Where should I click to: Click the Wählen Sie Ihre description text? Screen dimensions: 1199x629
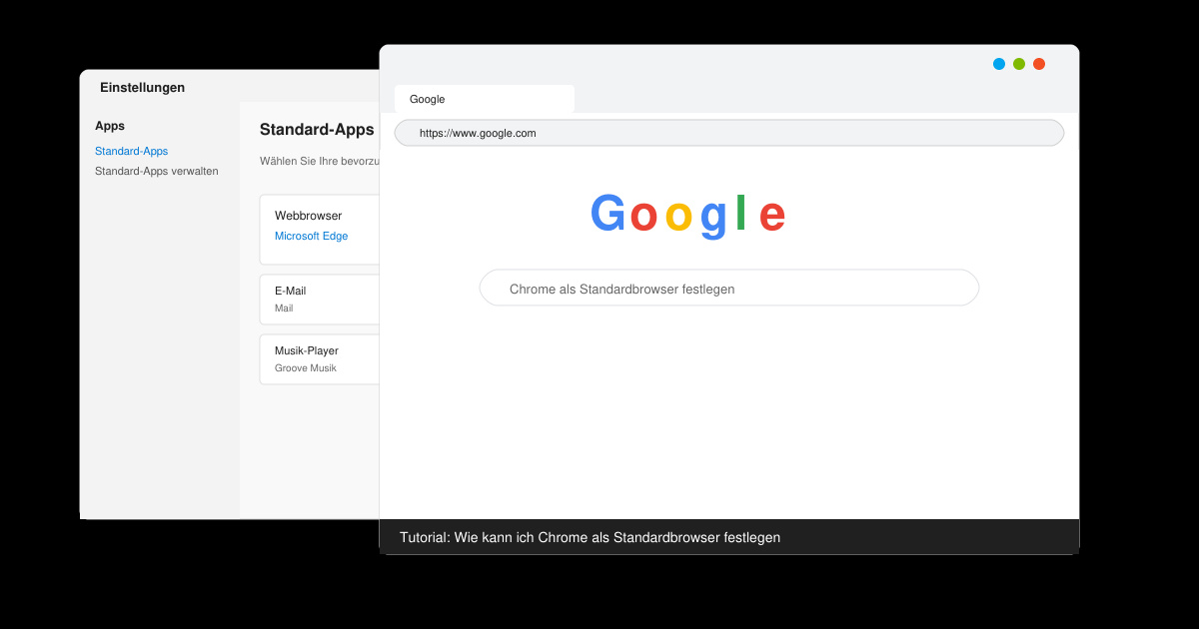(x=320, y=161)
